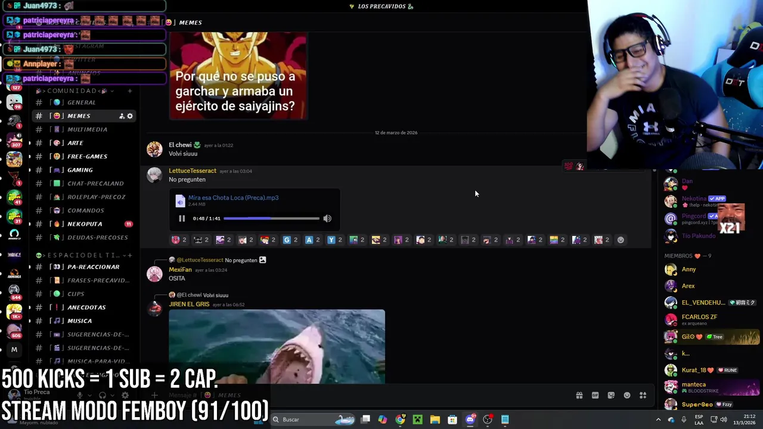Open the GAMING channel
The width and height of the screenshot is (763, 429).
tap(84, 170)
